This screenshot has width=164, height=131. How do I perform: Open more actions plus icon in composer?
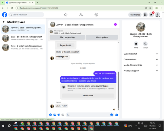coord(51,115)
